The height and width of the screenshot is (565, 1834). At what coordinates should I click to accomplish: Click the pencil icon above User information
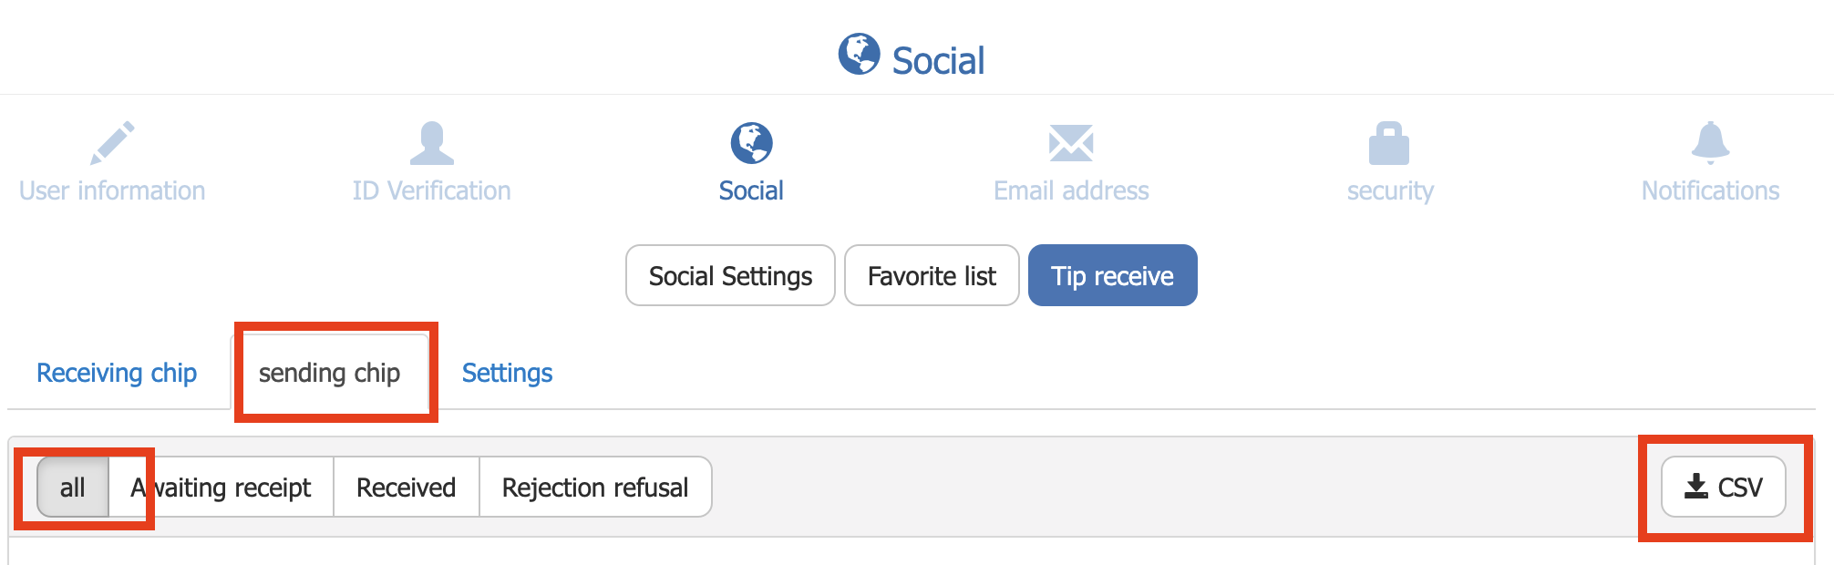pyautogui.click(x=112, y=143)
